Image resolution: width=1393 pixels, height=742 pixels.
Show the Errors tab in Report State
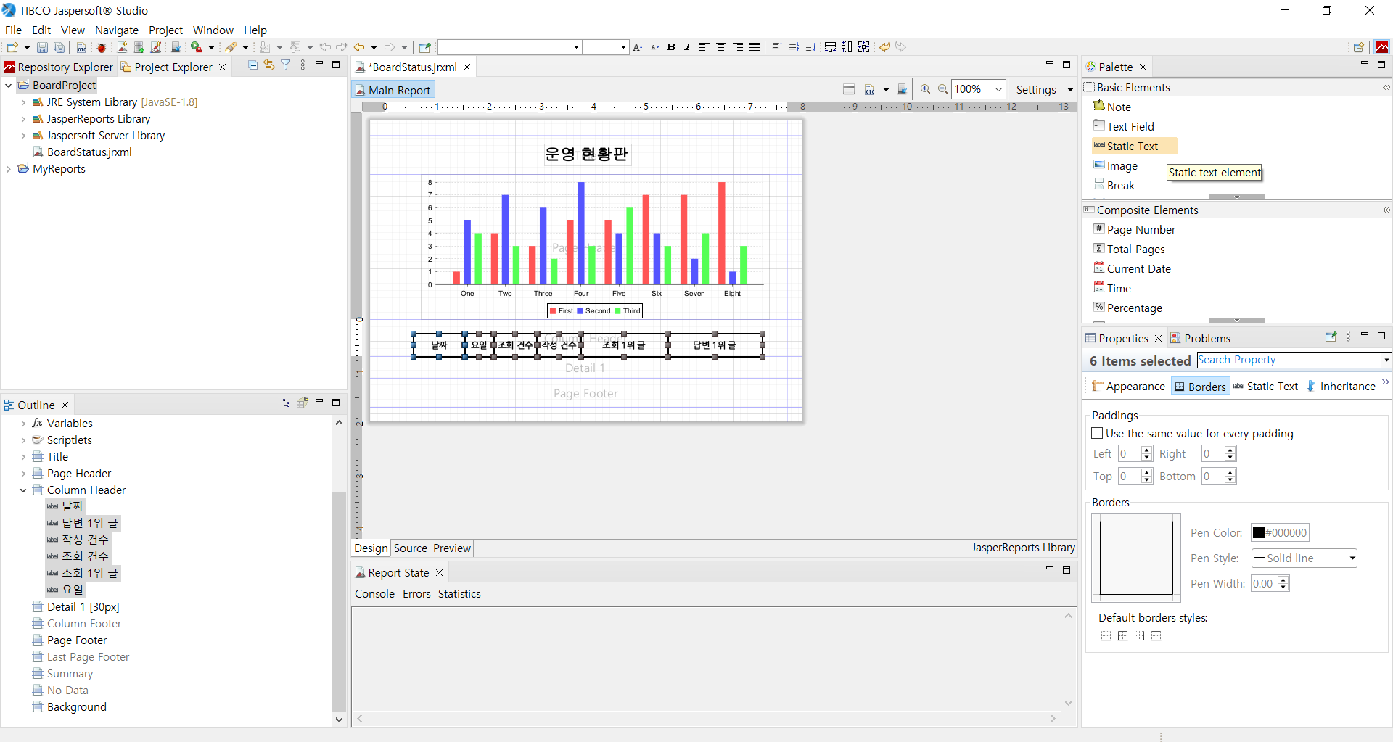(x=416, y=594)
